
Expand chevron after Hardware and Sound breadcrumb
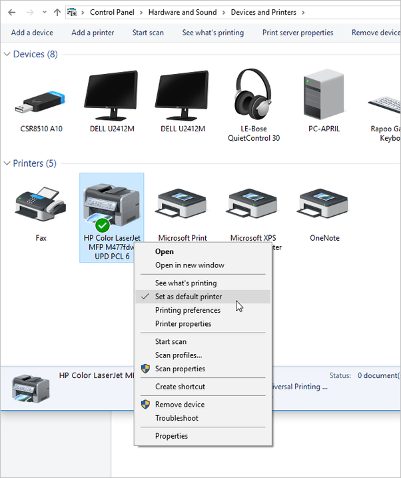(x=224, y=13)
